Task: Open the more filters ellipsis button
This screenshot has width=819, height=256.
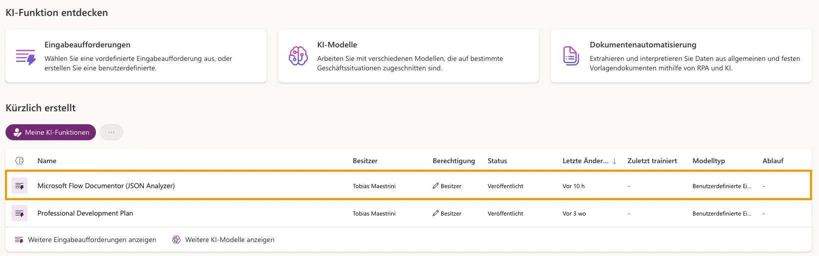Action: (111, 132)
